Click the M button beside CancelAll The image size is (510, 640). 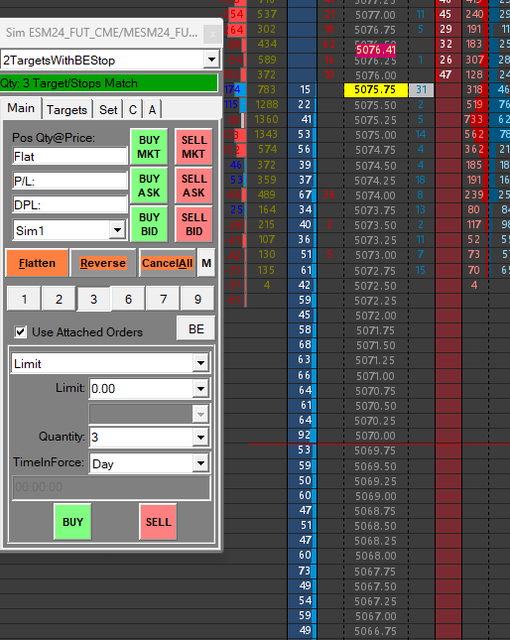click(206, 263)
